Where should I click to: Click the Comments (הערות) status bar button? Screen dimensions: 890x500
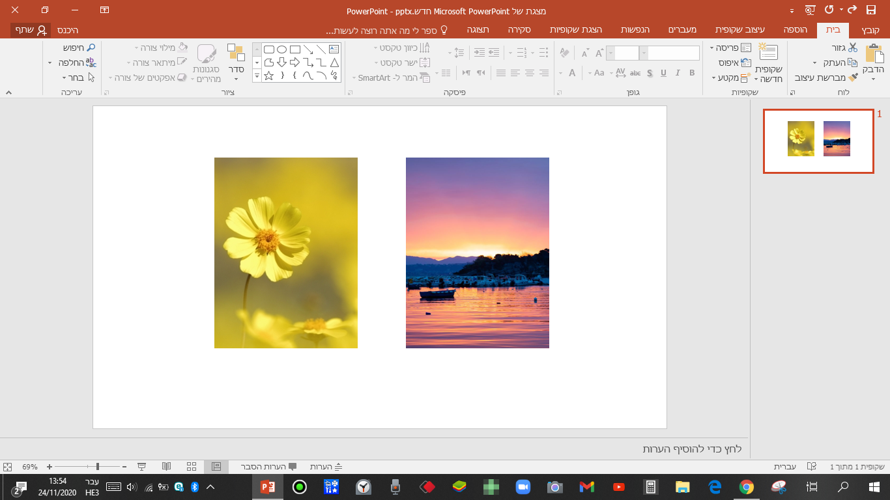[x=326, y=467]
